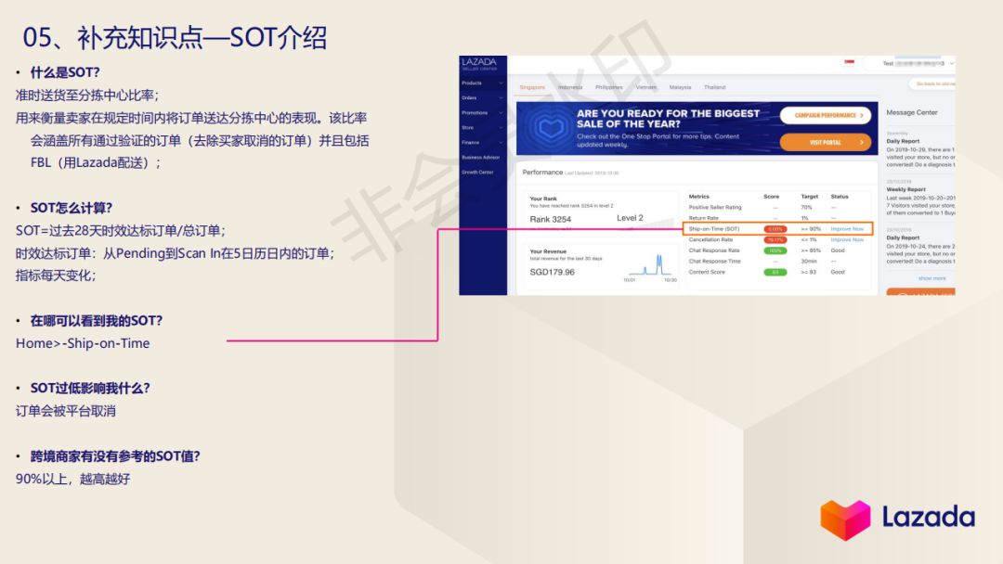1003x564 pixels.
Task: Open the Test account dropdown
Action: (918, 63)
